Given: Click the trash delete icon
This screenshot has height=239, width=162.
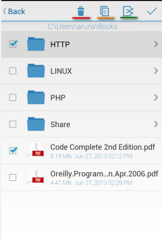Looking at the screenshot, I should click(x=81, y=11).
